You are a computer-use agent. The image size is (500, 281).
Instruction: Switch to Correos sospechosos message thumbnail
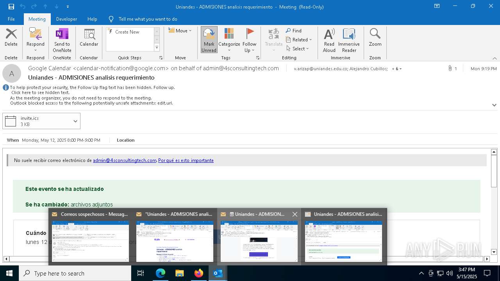coord(90,237)
